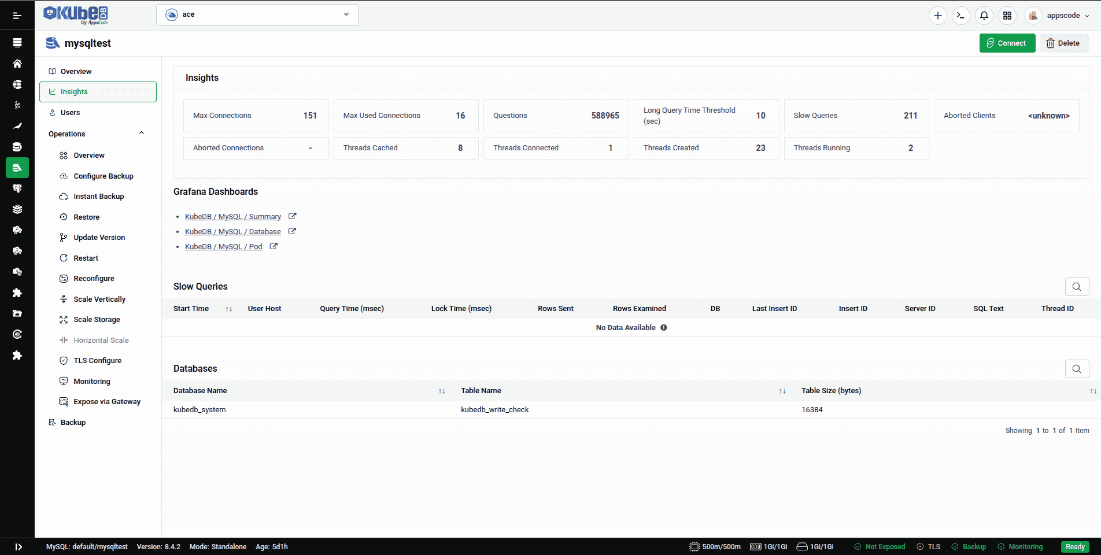Sort databases by Database Name arrows
The width and height of the screenshot is (1101, 555).
442,391
